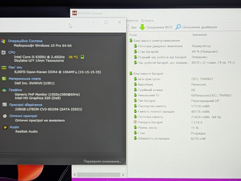Open the Графіка section link
Image resolution: width=241 pixels, height=181 pixels.
(x=15, y=90)
